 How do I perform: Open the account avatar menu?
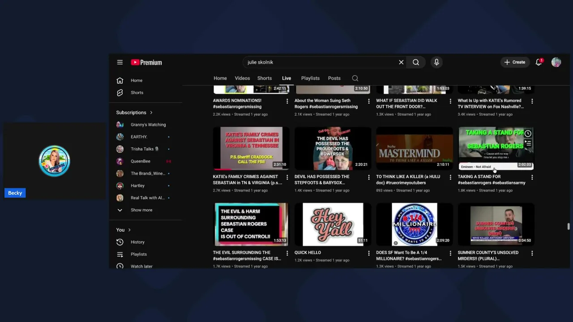pos(556,62)
